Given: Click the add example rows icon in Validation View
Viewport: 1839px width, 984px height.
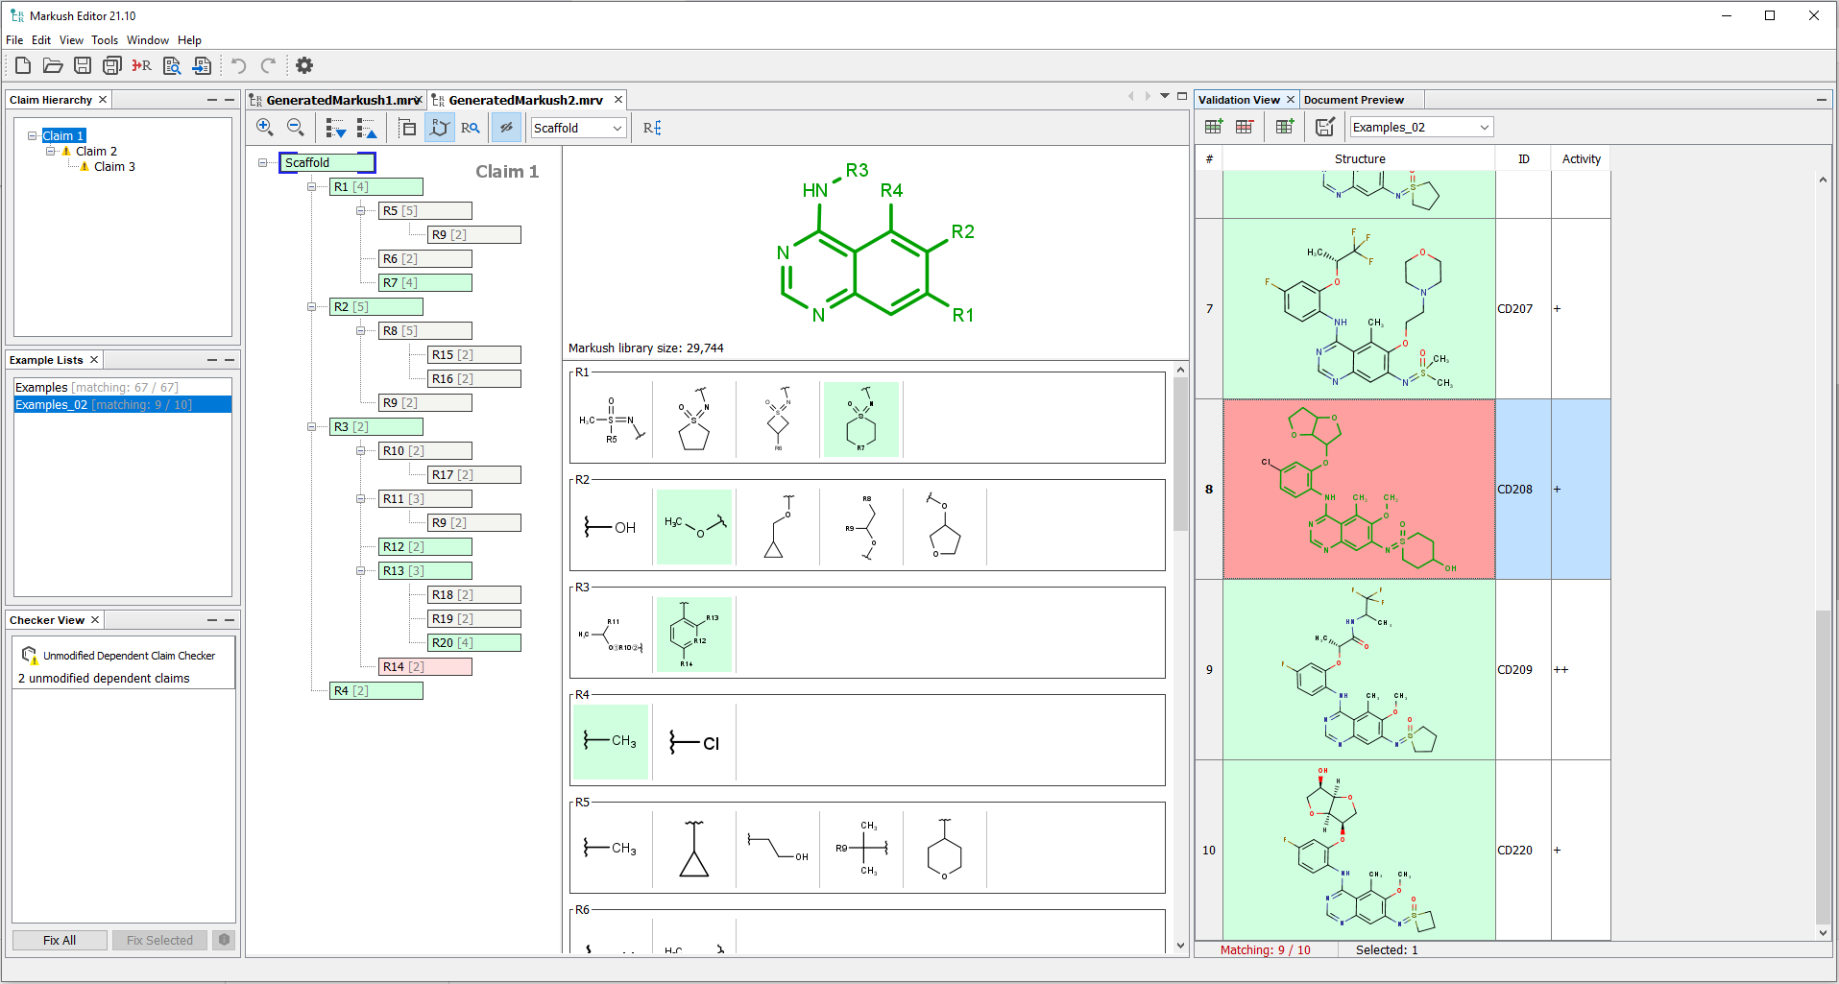Looking at the screenshot, I should (1213, 126).
